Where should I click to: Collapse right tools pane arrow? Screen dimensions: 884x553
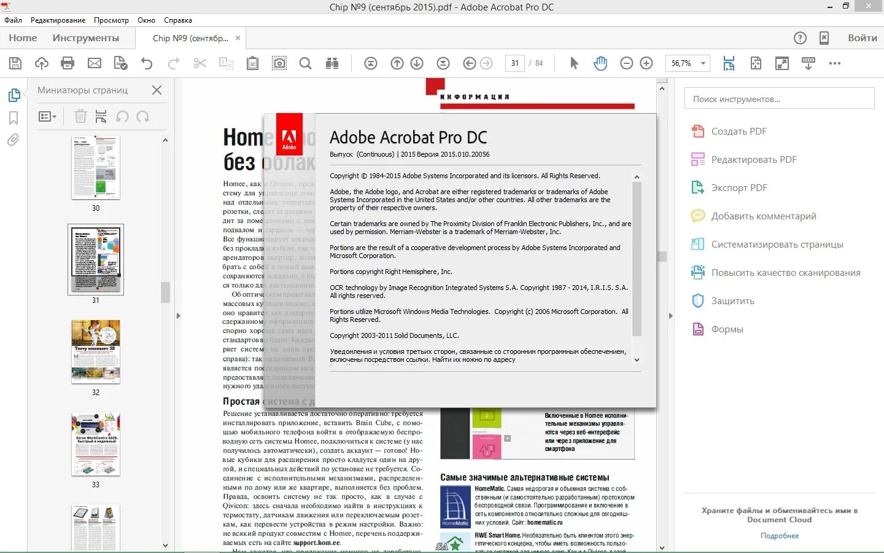[670, 316]
